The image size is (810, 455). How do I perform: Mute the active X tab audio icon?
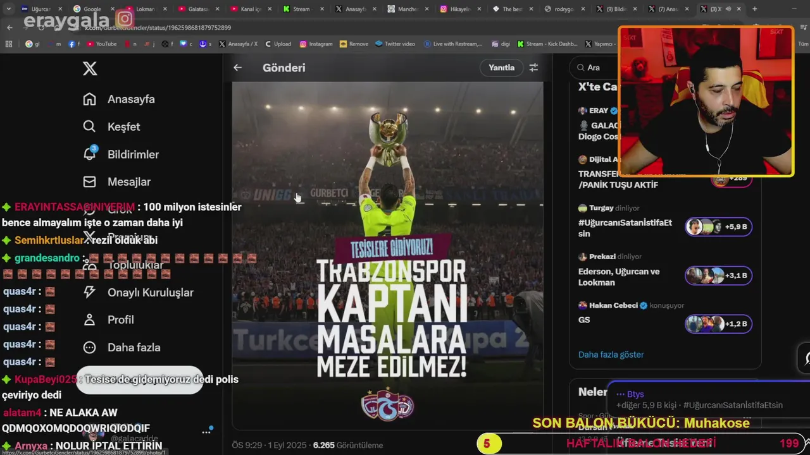728,9
